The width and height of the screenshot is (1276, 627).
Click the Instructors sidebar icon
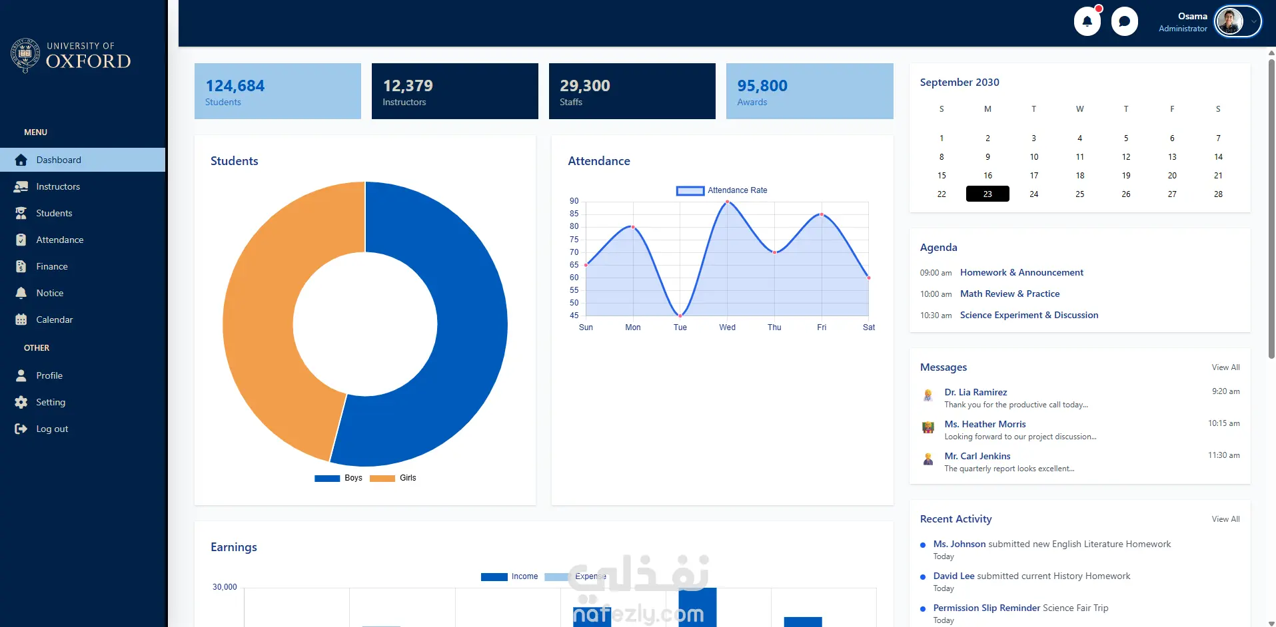[x=21, y=186]
